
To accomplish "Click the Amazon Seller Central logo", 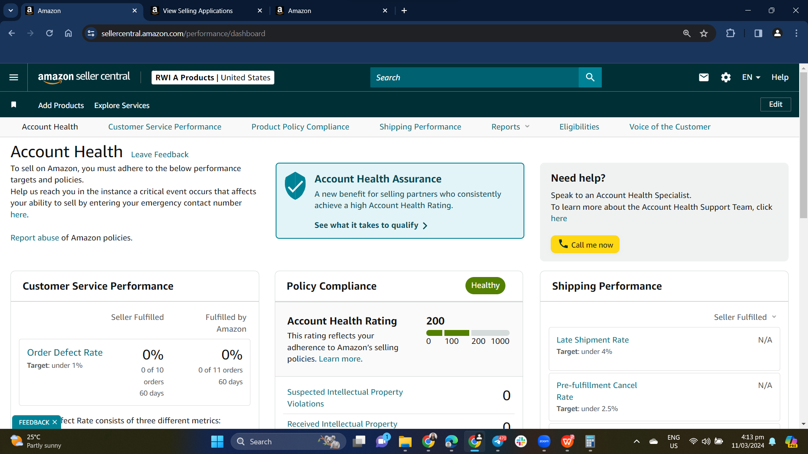I will tap(84, 77).
